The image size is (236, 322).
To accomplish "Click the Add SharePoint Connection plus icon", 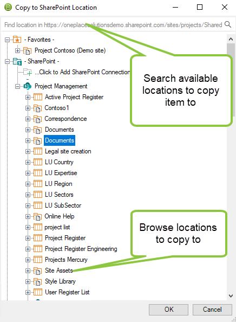I will click(28, 72).
